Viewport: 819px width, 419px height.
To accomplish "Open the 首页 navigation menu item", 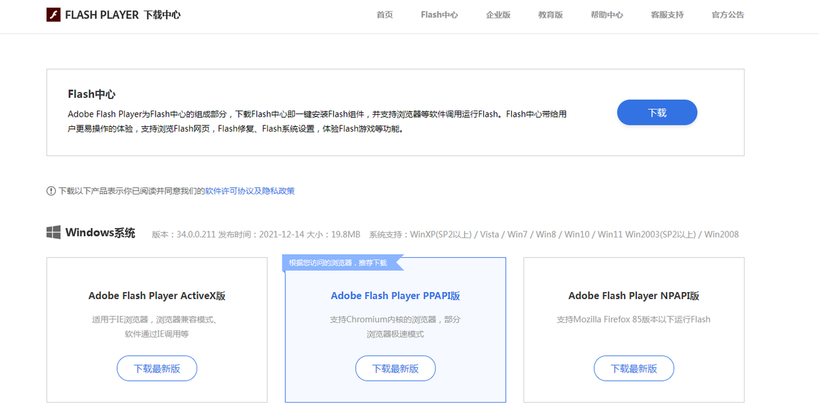I will 384,14.
